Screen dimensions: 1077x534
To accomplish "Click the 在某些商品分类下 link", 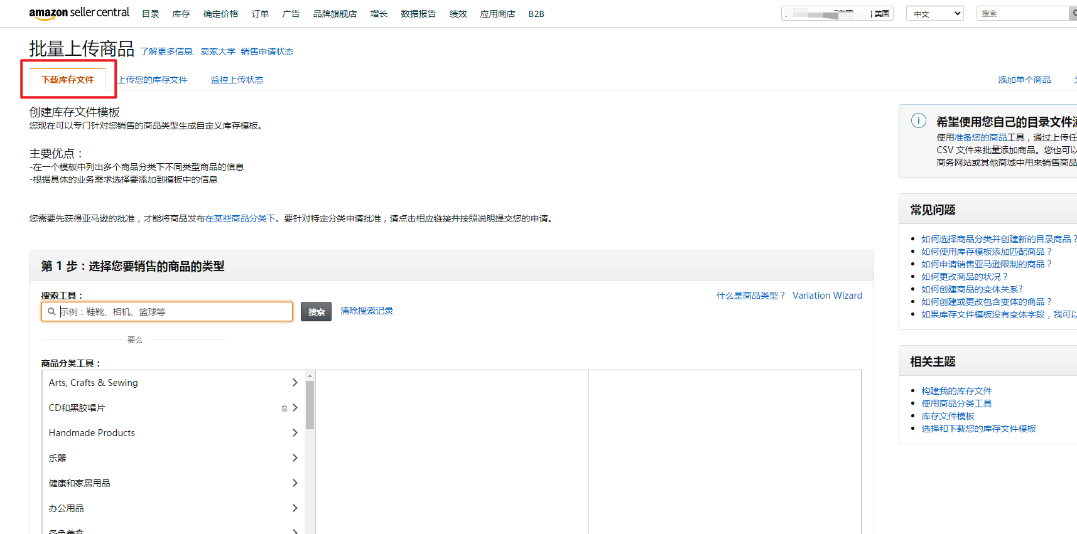I will pos(241,218).
